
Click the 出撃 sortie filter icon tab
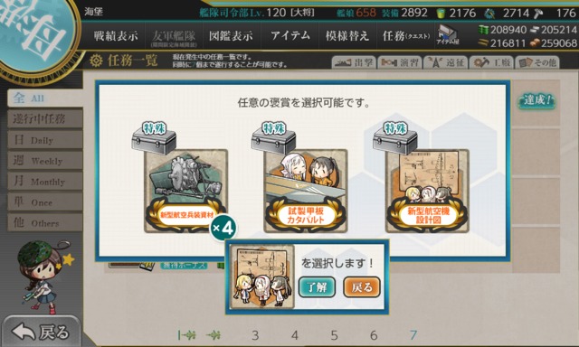[354, 62]
